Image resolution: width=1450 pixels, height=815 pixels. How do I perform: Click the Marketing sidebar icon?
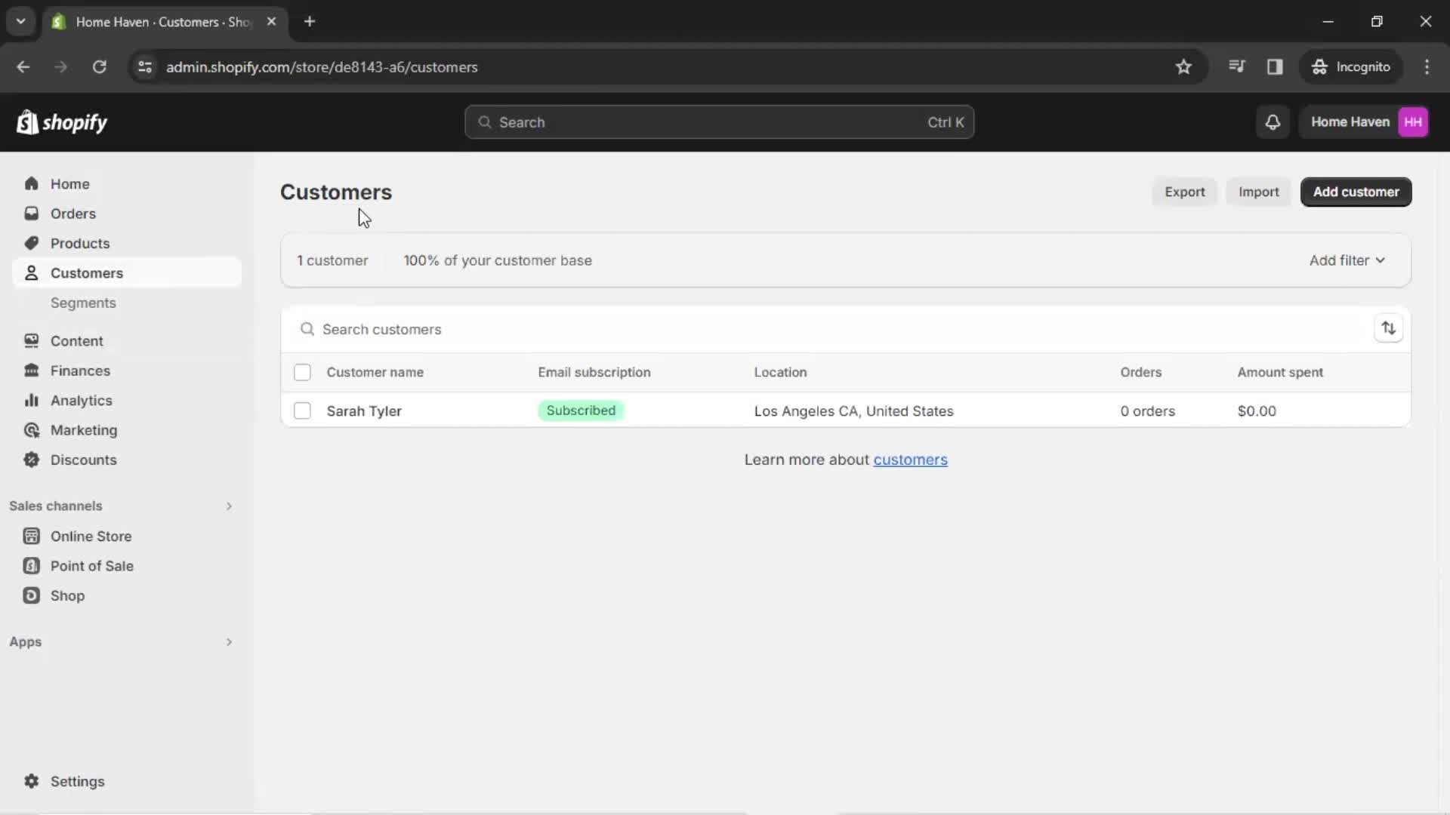point(31,430)
